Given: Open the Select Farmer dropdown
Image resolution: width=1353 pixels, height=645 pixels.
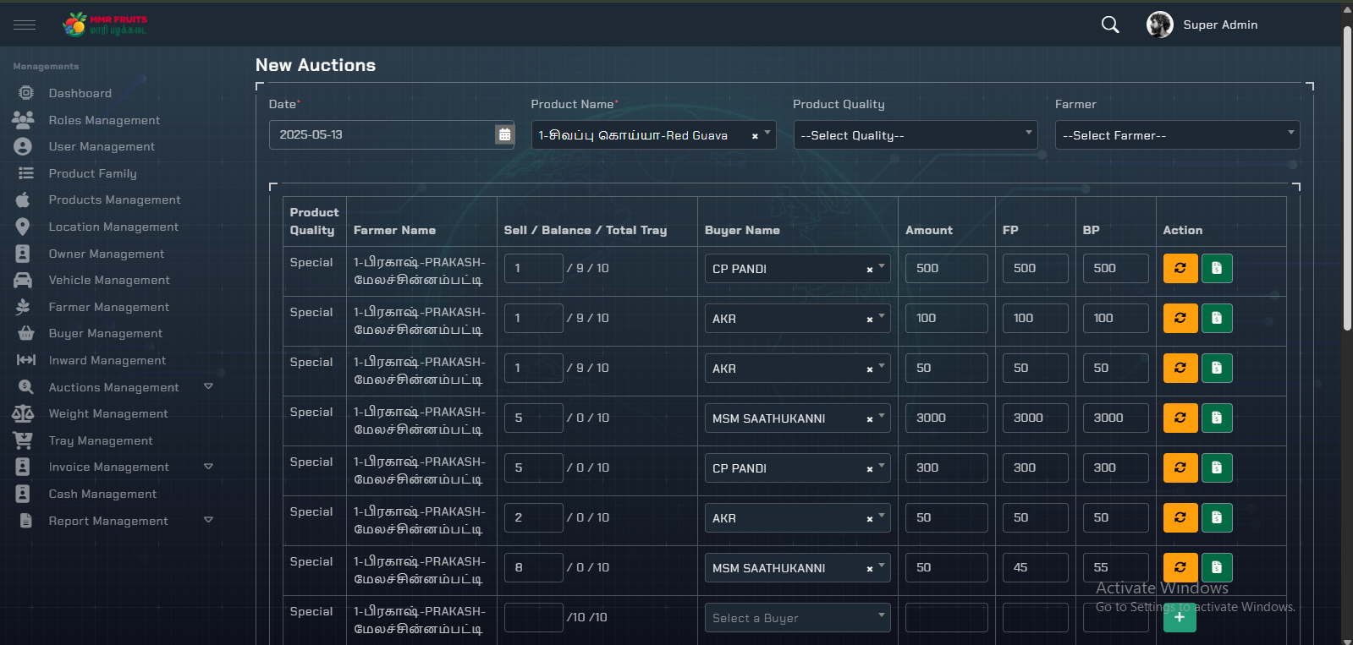Looking at the screenshot, I should pos(1176,135).
